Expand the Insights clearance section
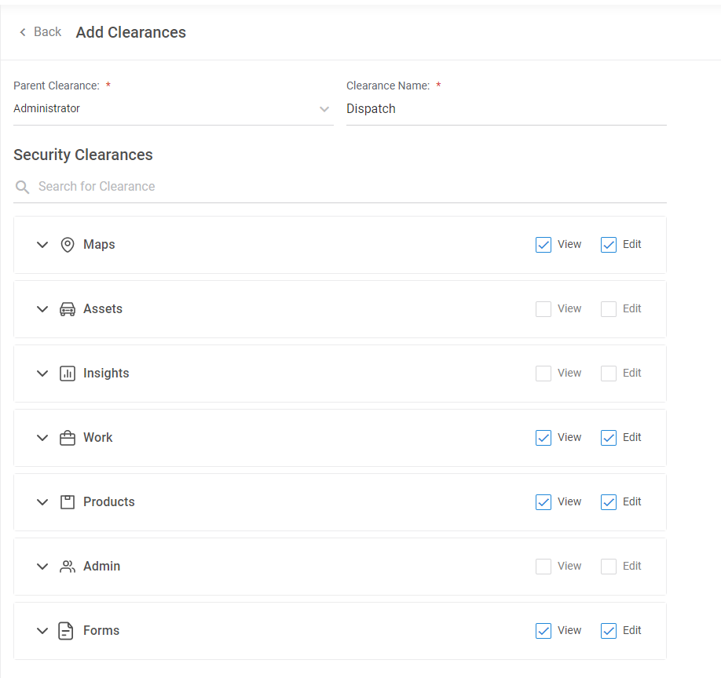 pos(42,374)
